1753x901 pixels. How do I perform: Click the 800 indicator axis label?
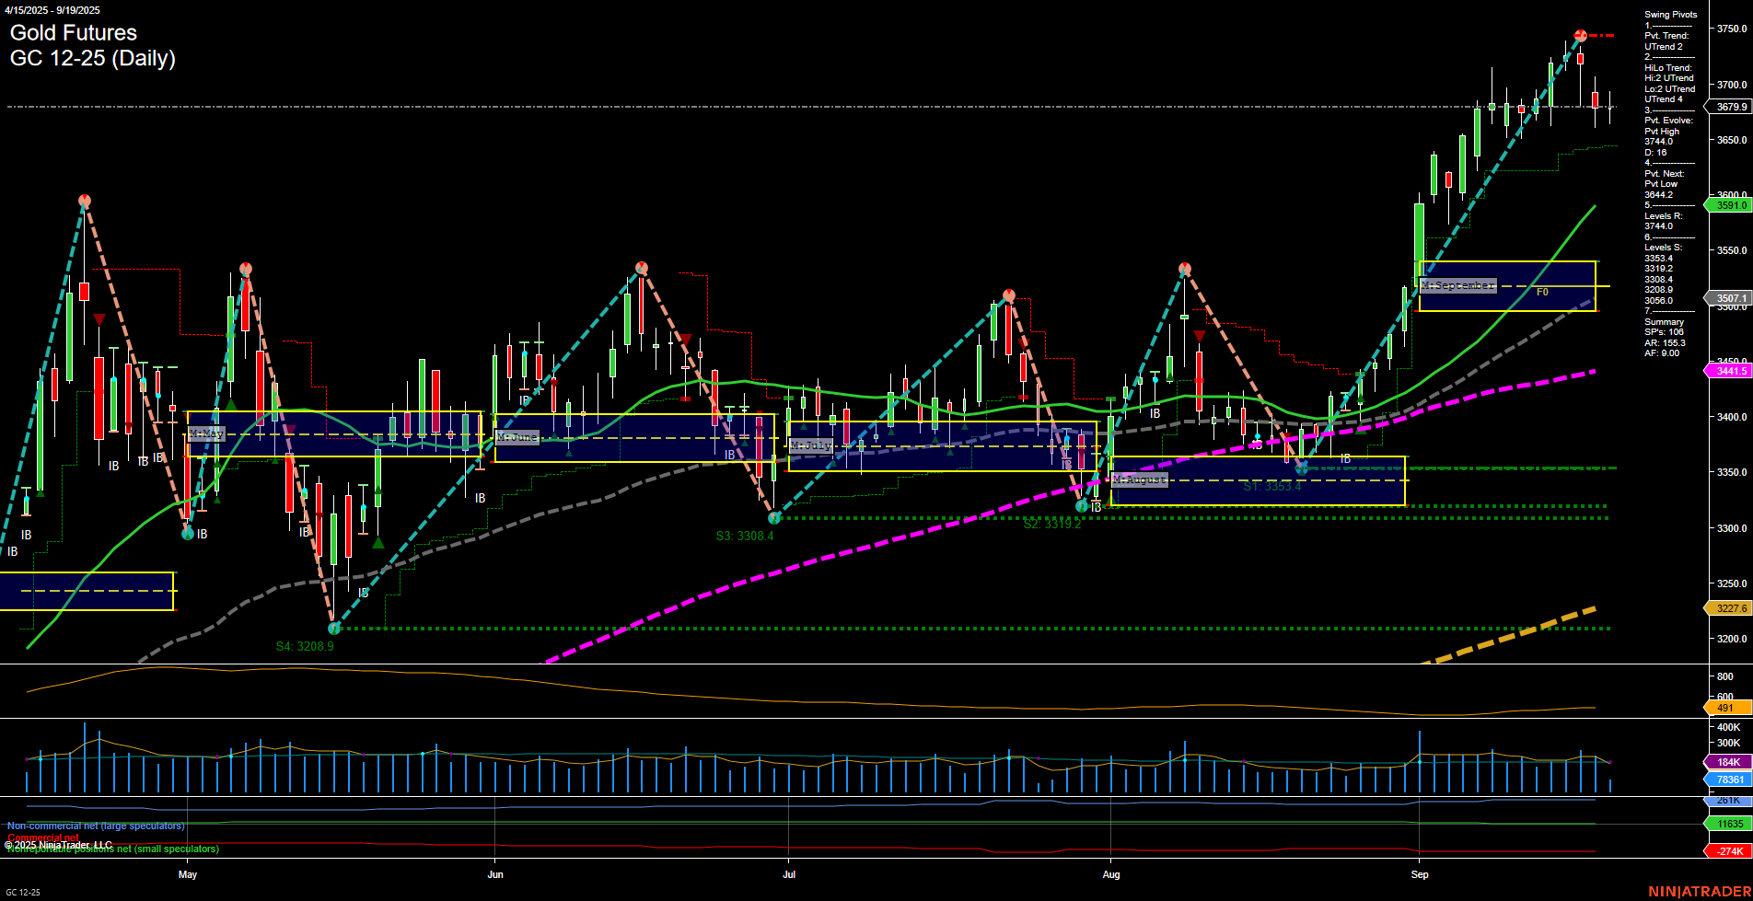click(1725, 676)
